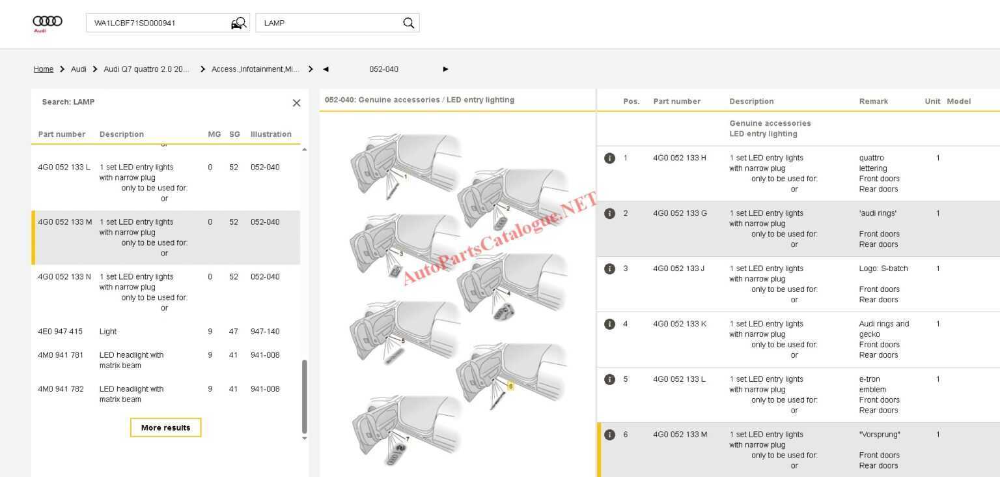Click the Audi logo in the header
The height and width of the screenshot is (477, 1000).
pyautogui.click(x=48, y=23)
